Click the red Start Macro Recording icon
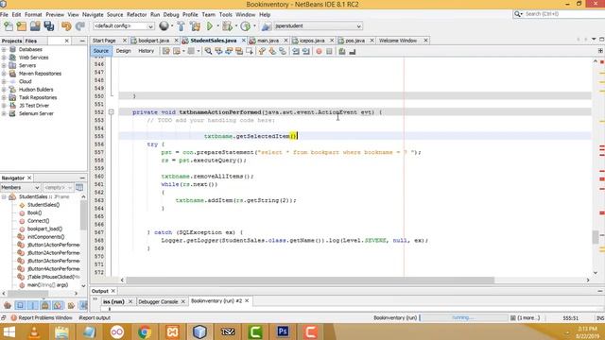 (x=319, y=51)
